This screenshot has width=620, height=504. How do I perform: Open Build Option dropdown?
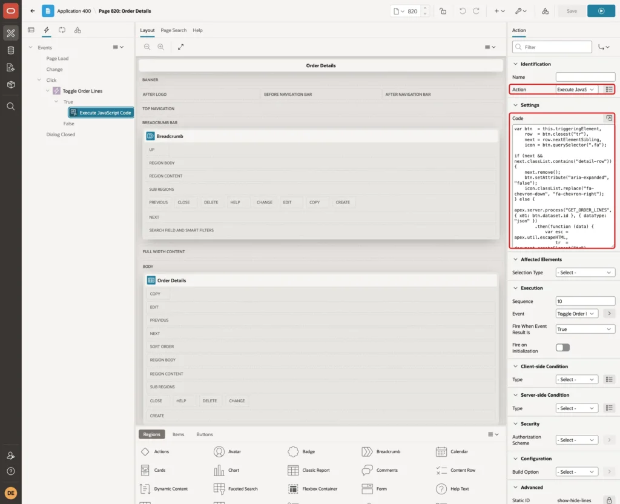[x=576, y=472]
